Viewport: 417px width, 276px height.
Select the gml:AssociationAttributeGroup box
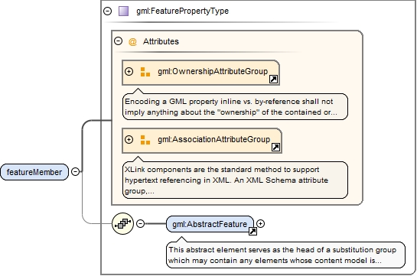pyautogui.click(x=202, y=141)
